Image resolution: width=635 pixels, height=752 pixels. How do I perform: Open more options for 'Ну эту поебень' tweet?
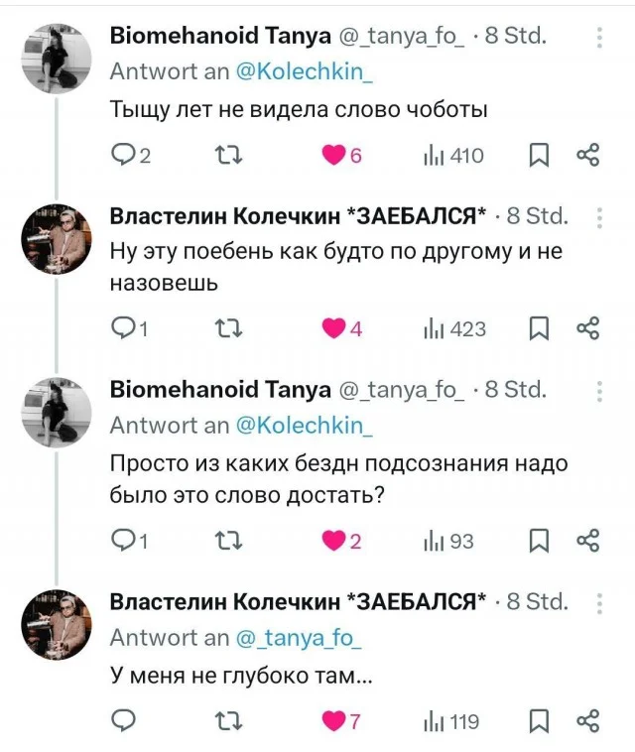(599, 216)
